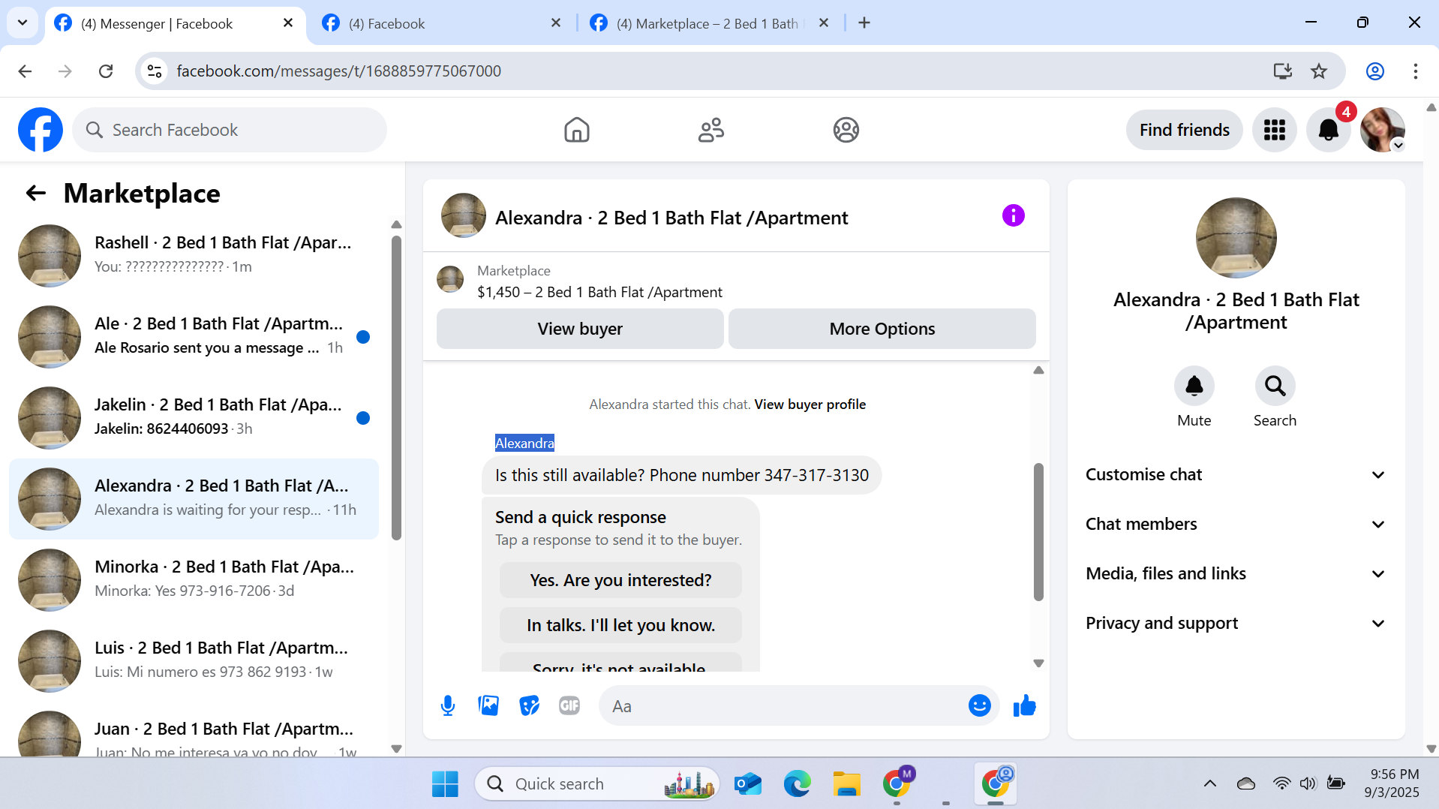
Task: Click the conversation list scrollbar
Action: pos(396,388)
